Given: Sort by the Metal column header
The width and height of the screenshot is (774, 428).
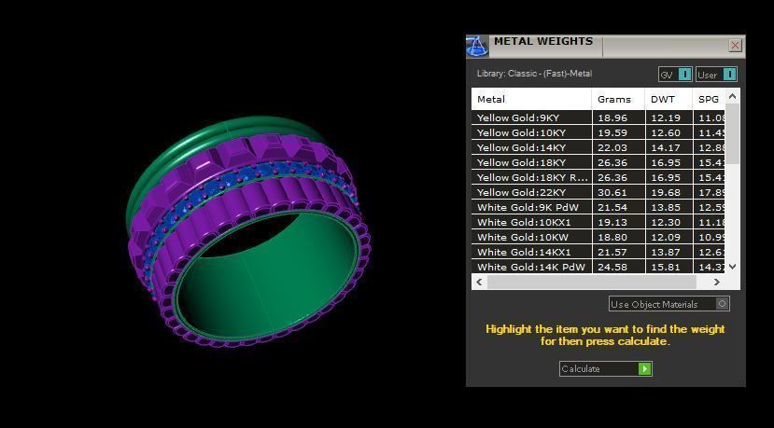Looking at the screenshot, I should coord(531,99).
